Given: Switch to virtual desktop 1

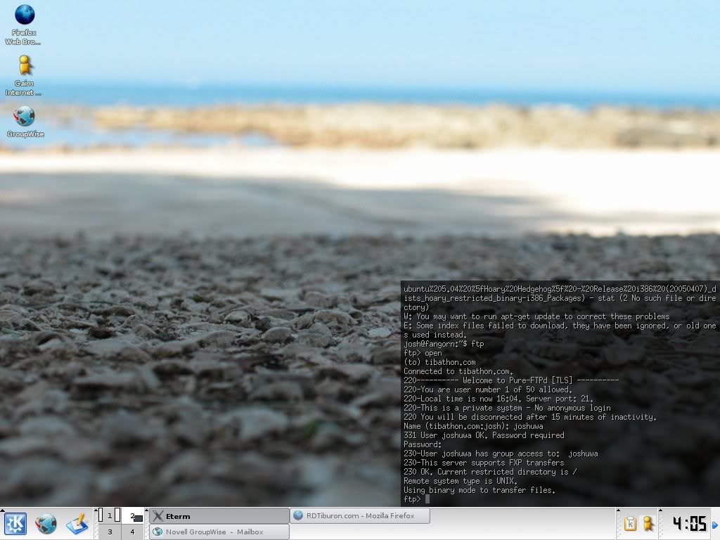Looking at the screenshot, I should click(x=110, y=515).
